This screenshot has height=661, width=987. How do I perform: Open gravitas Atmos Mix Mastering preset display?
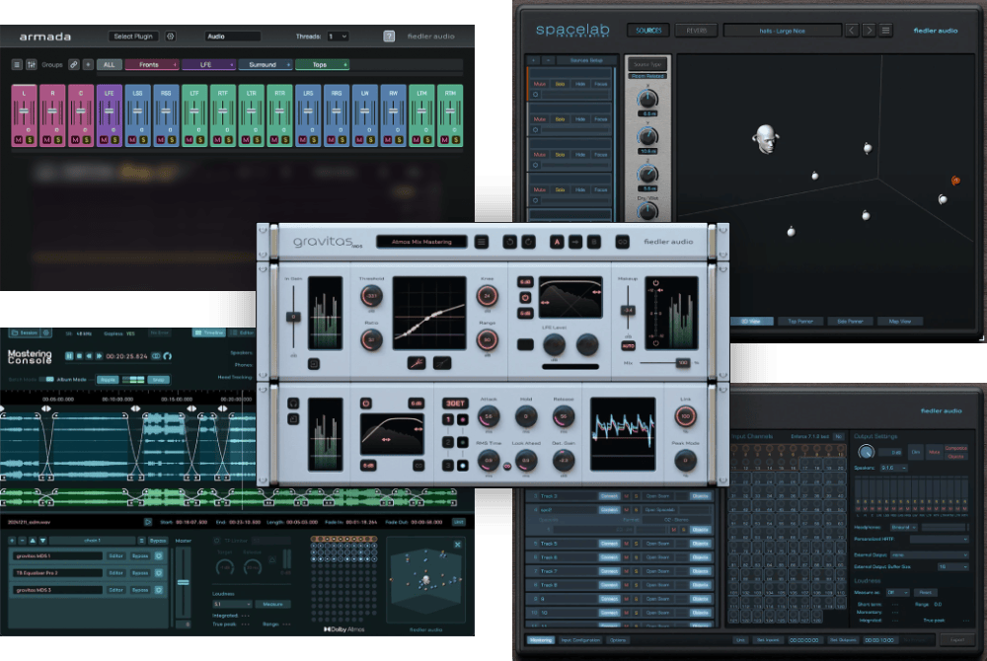pyautogui.click(x=421, y=242)
